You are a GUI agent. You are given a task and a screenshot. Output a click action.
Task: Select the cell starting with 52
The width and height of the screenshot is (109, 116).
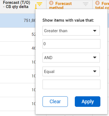click(x=18, y=34)
